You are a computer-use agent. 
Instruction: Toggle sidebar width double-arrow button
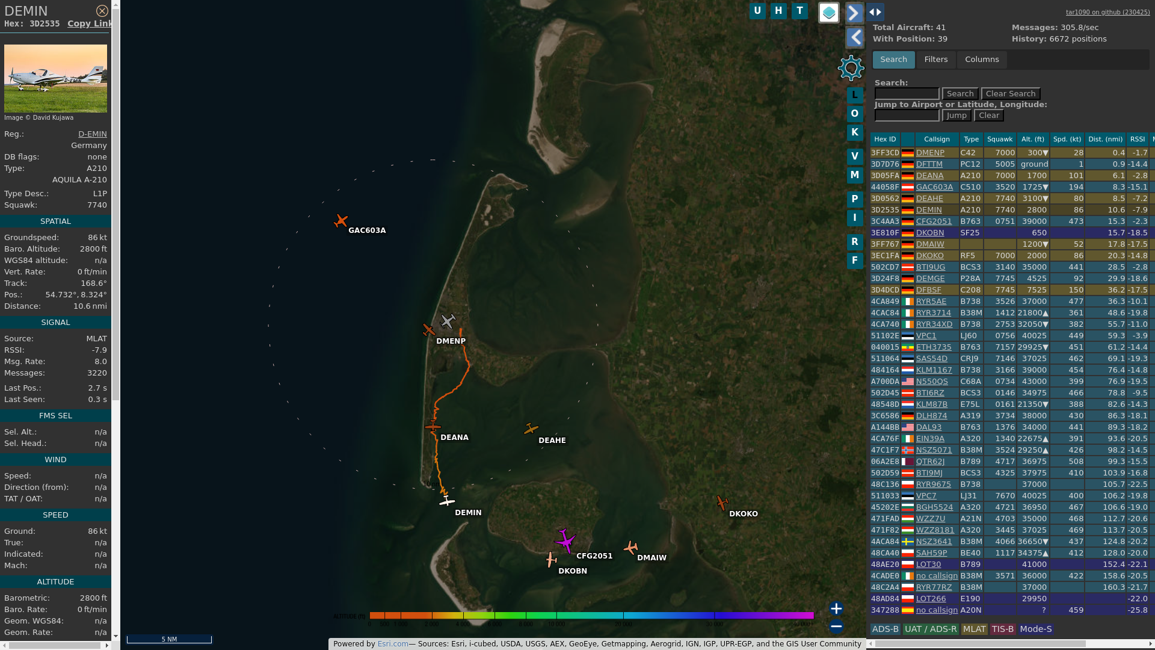(875, 12)
